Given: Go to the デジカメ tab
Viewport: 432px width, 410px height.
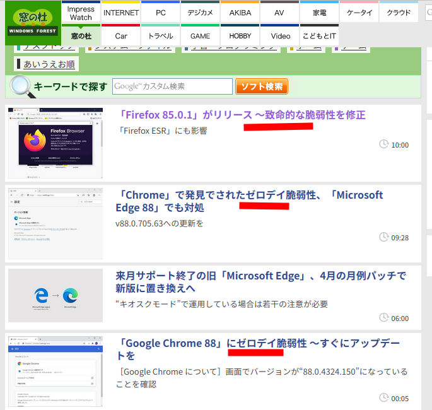Looking at the screenshot, I should 200,13.
